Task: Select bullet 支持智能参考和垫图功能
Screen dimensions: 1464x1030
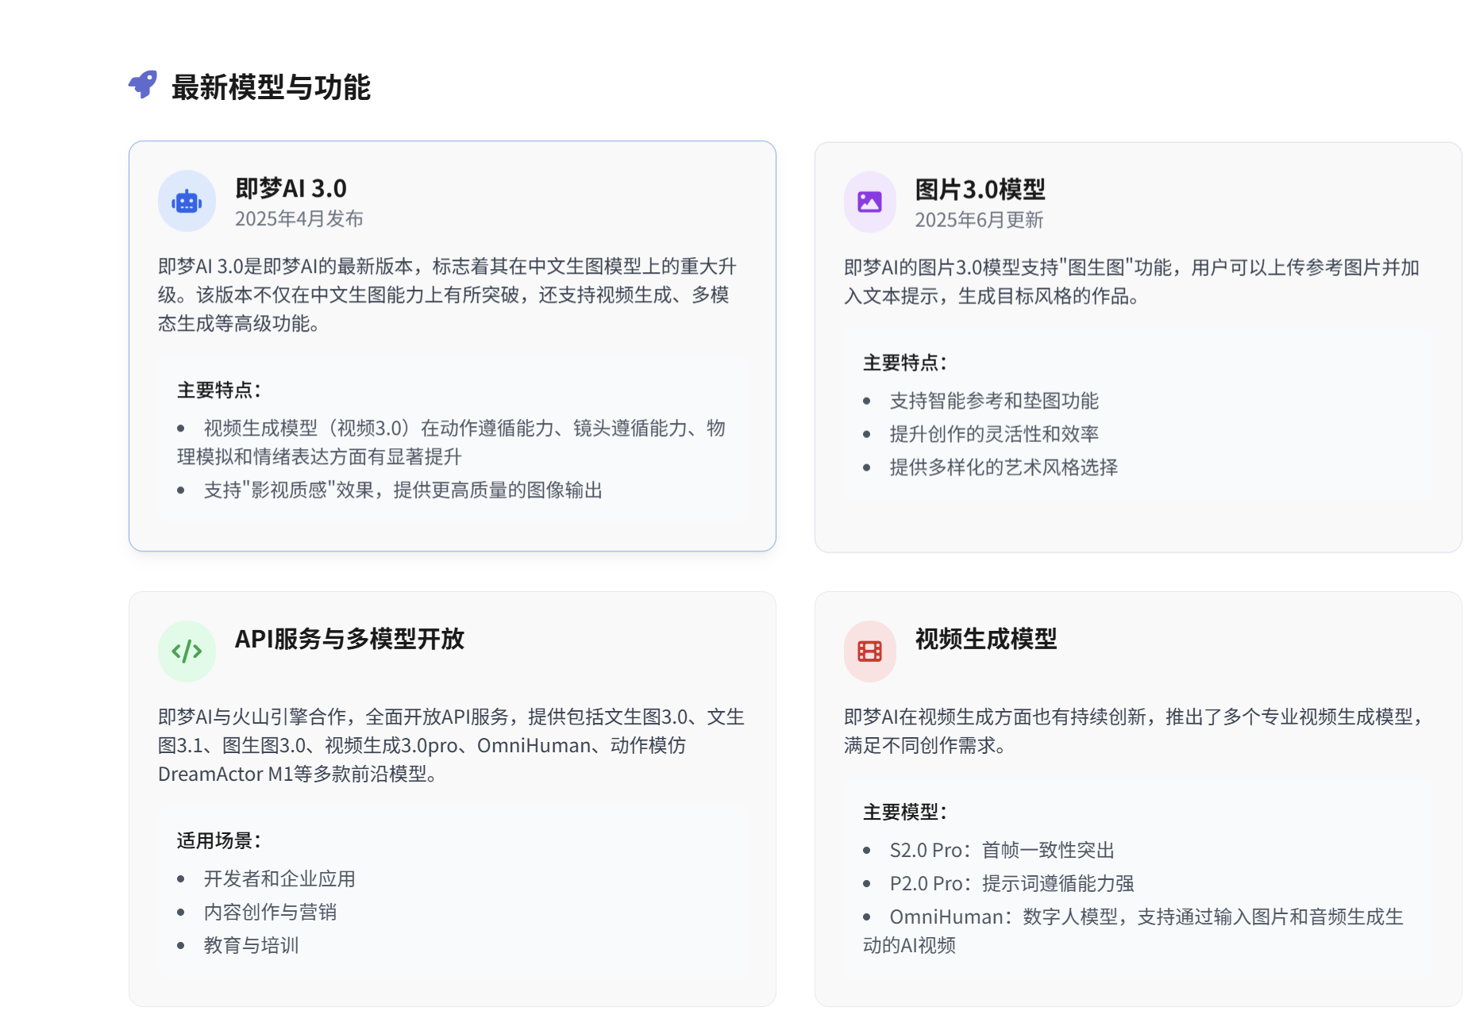Action: (x=994, y=401)
